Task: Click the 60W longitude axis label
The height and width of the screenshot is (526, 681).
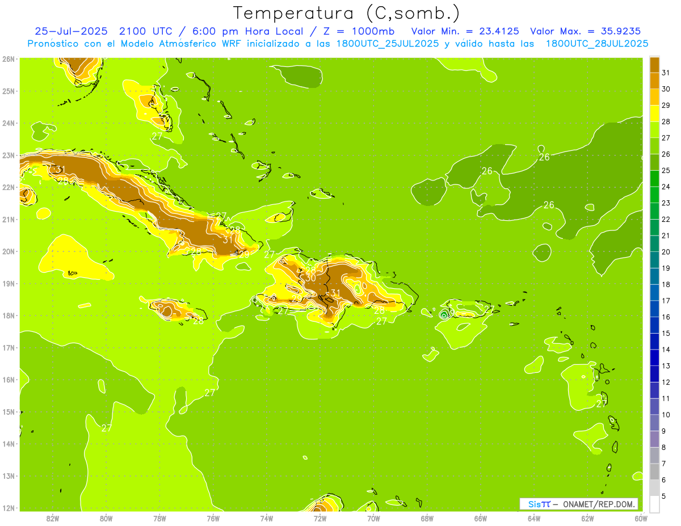Action: click(641, 518)
